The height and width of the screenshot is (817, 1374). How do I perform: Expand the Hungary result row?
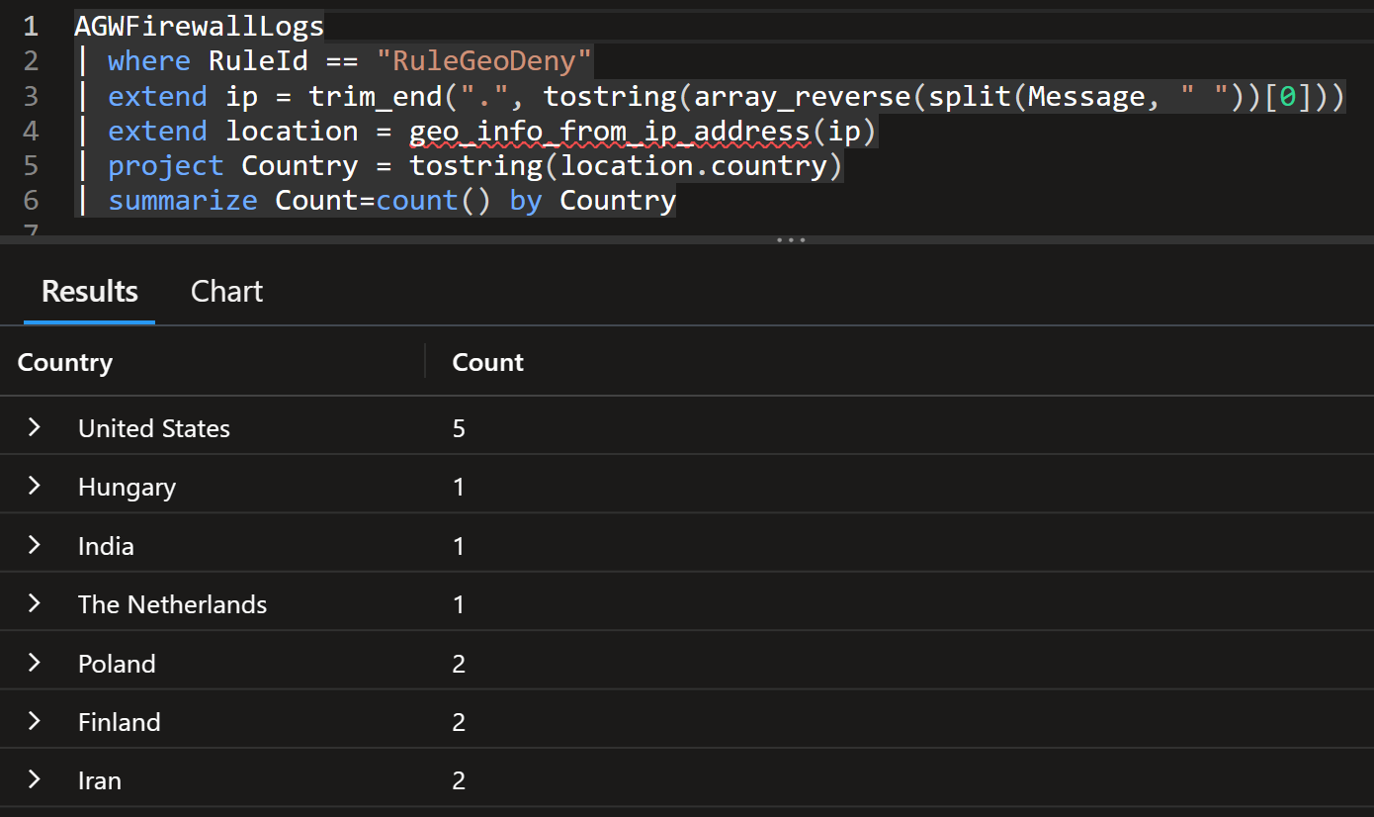(35, 486)
